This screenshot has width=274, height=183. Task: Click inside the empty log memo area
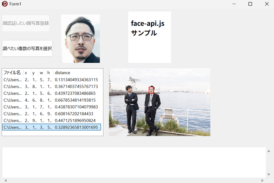click(x=134, y=163)
